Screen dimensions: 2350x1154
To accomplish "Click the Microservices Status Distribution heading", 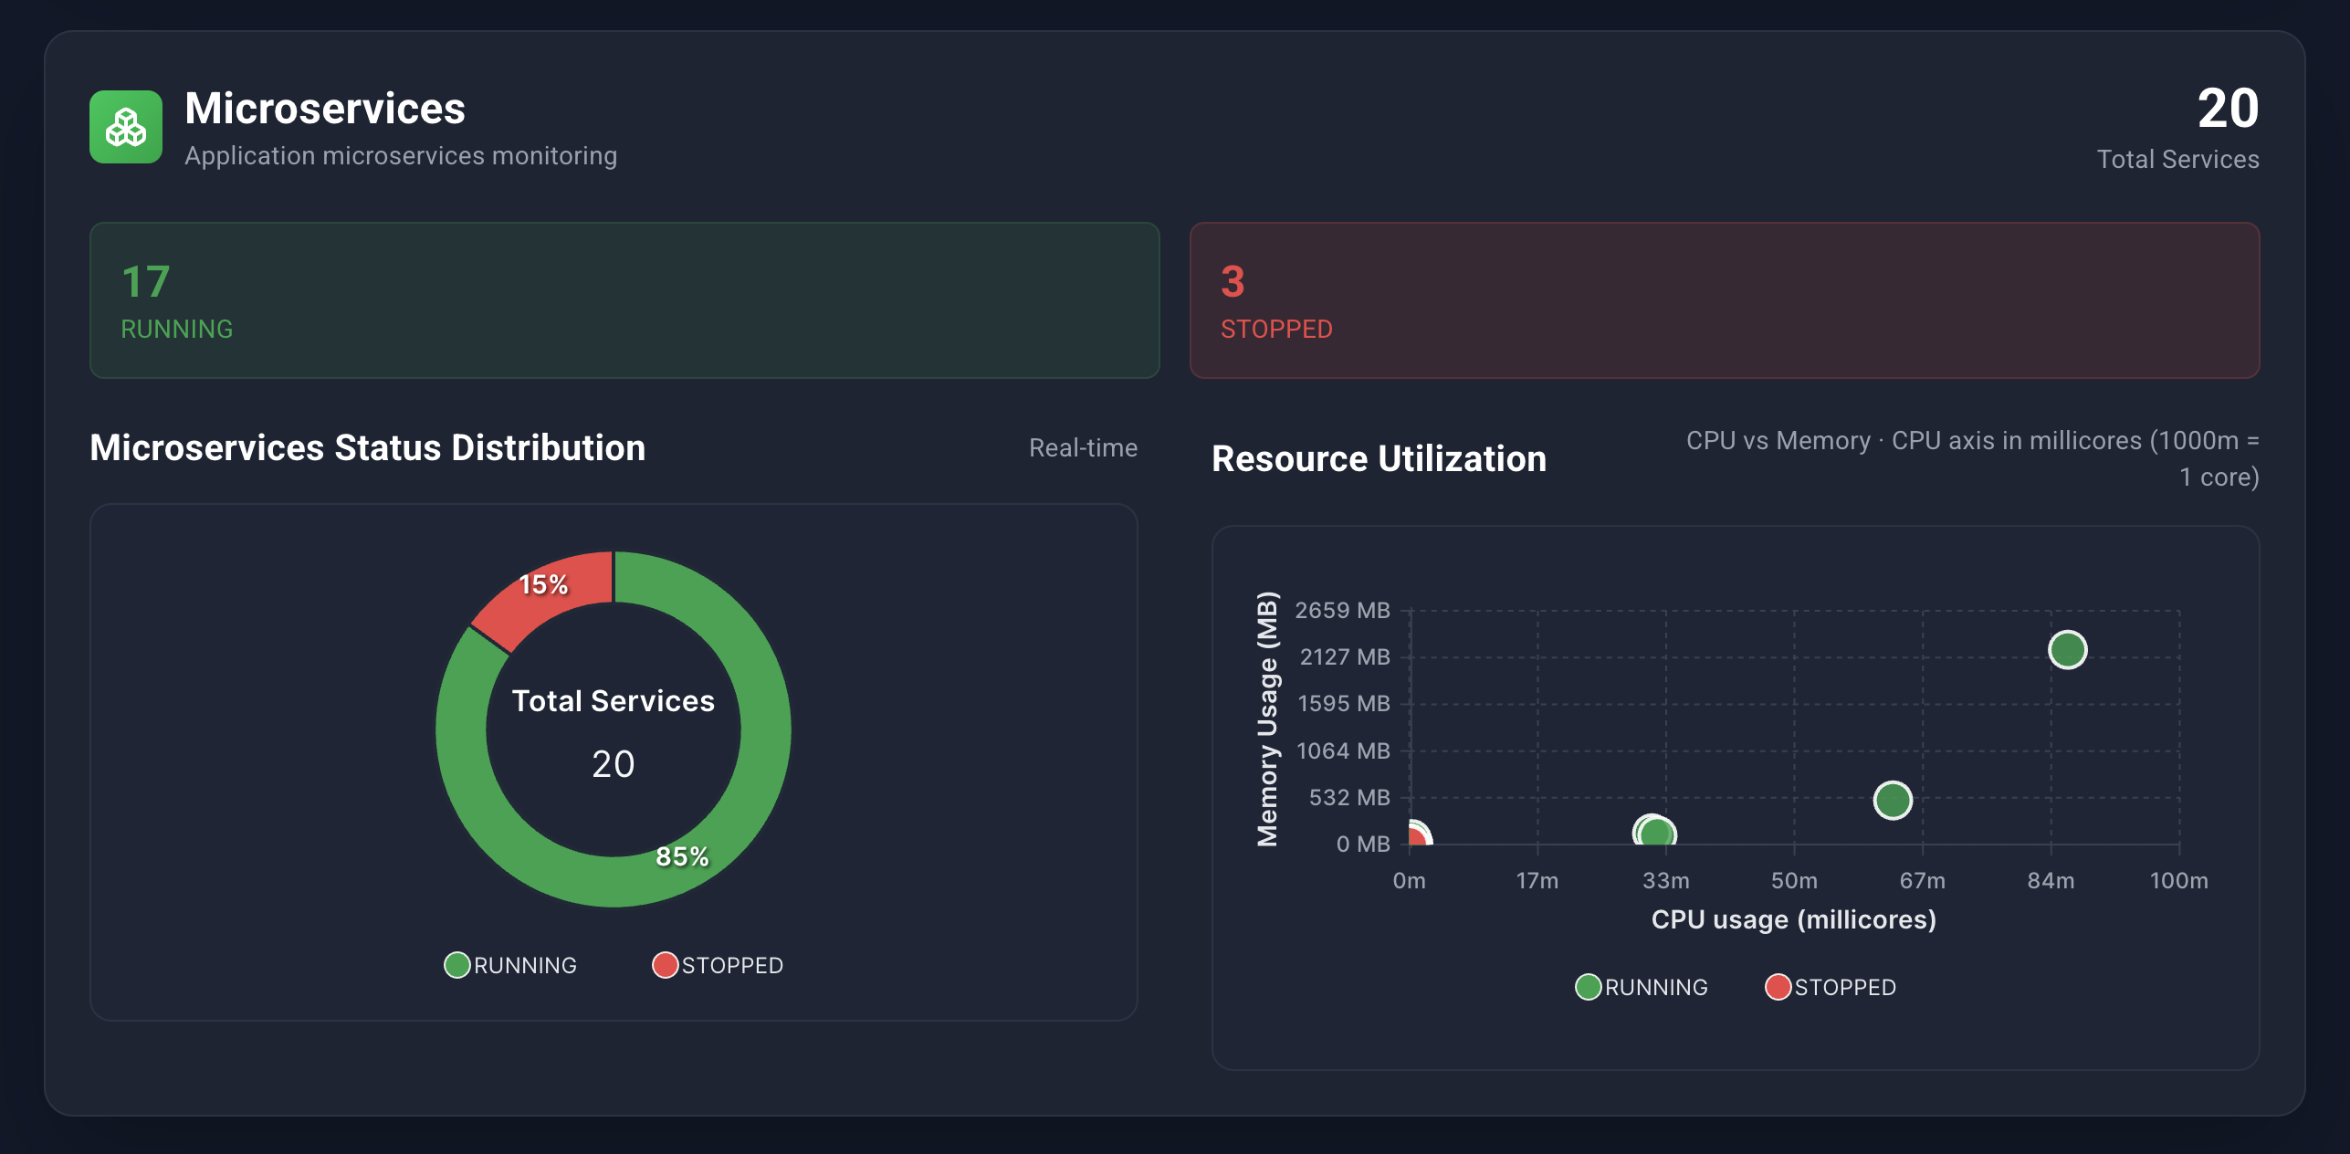I will (x=368, y=448).
